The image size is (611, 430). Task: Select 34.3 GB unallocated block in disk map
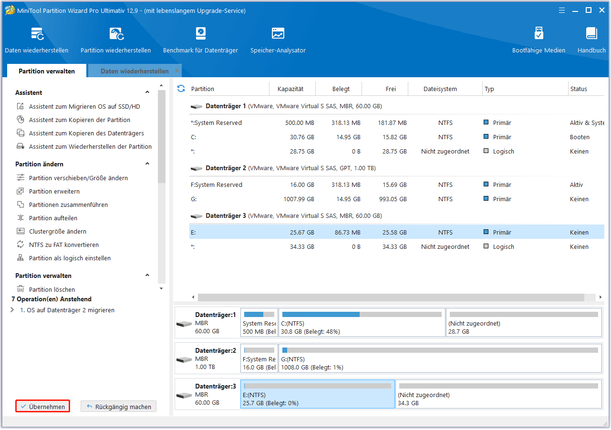point(499,394)
